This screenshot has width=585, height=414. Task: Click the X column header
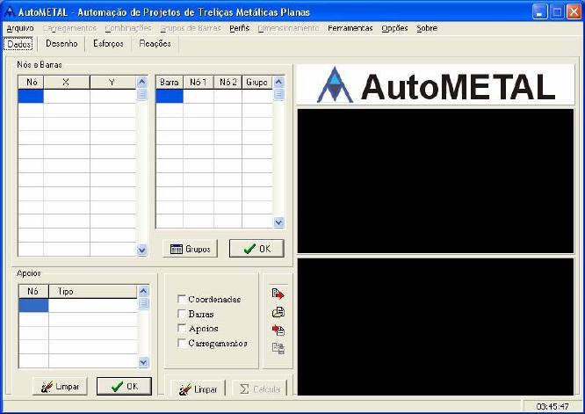click(67, 82)
